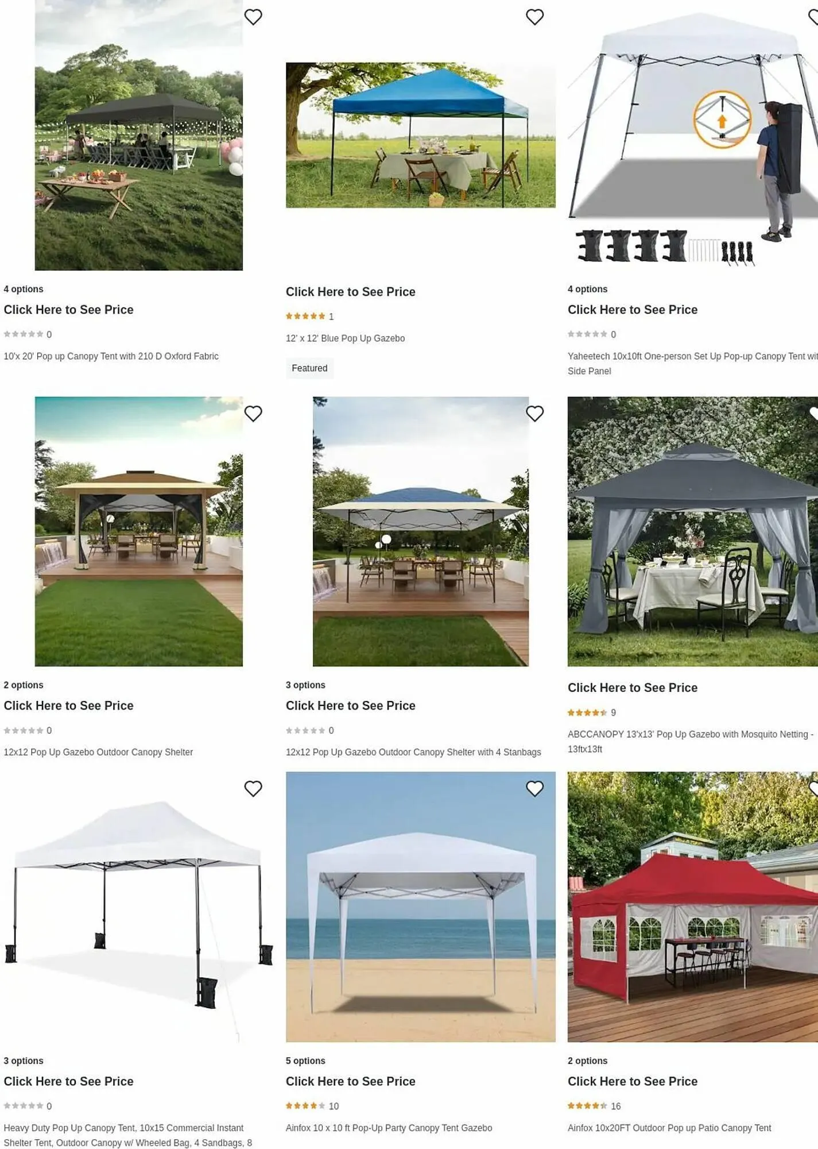Open red Ainfox 10x20FT patio tent image

[x=693, y=907]
